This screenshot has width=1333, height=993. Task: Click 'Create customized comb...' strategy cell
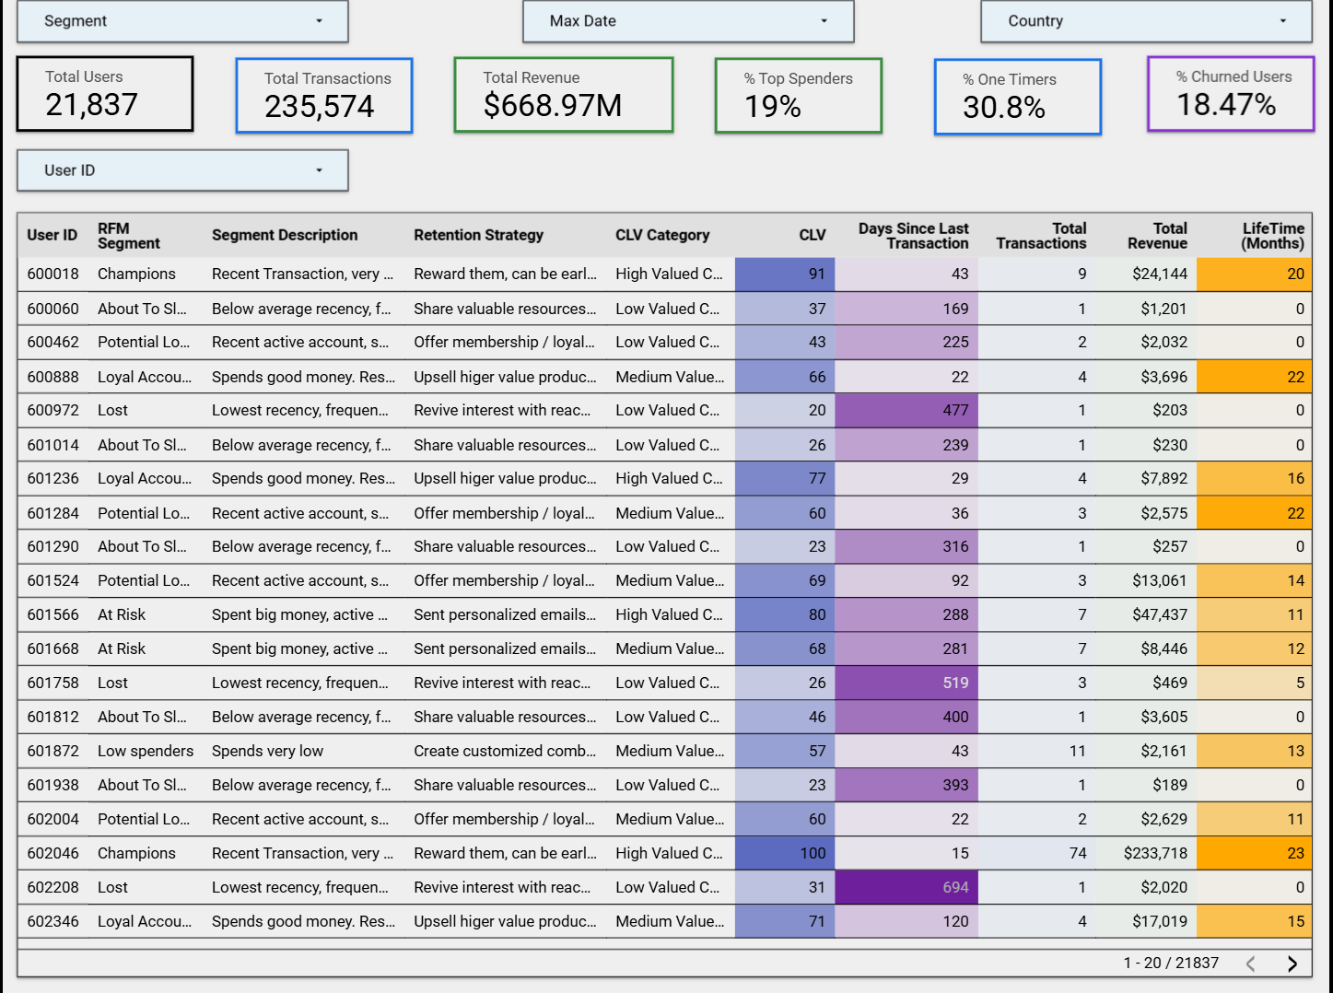point(505,751)
